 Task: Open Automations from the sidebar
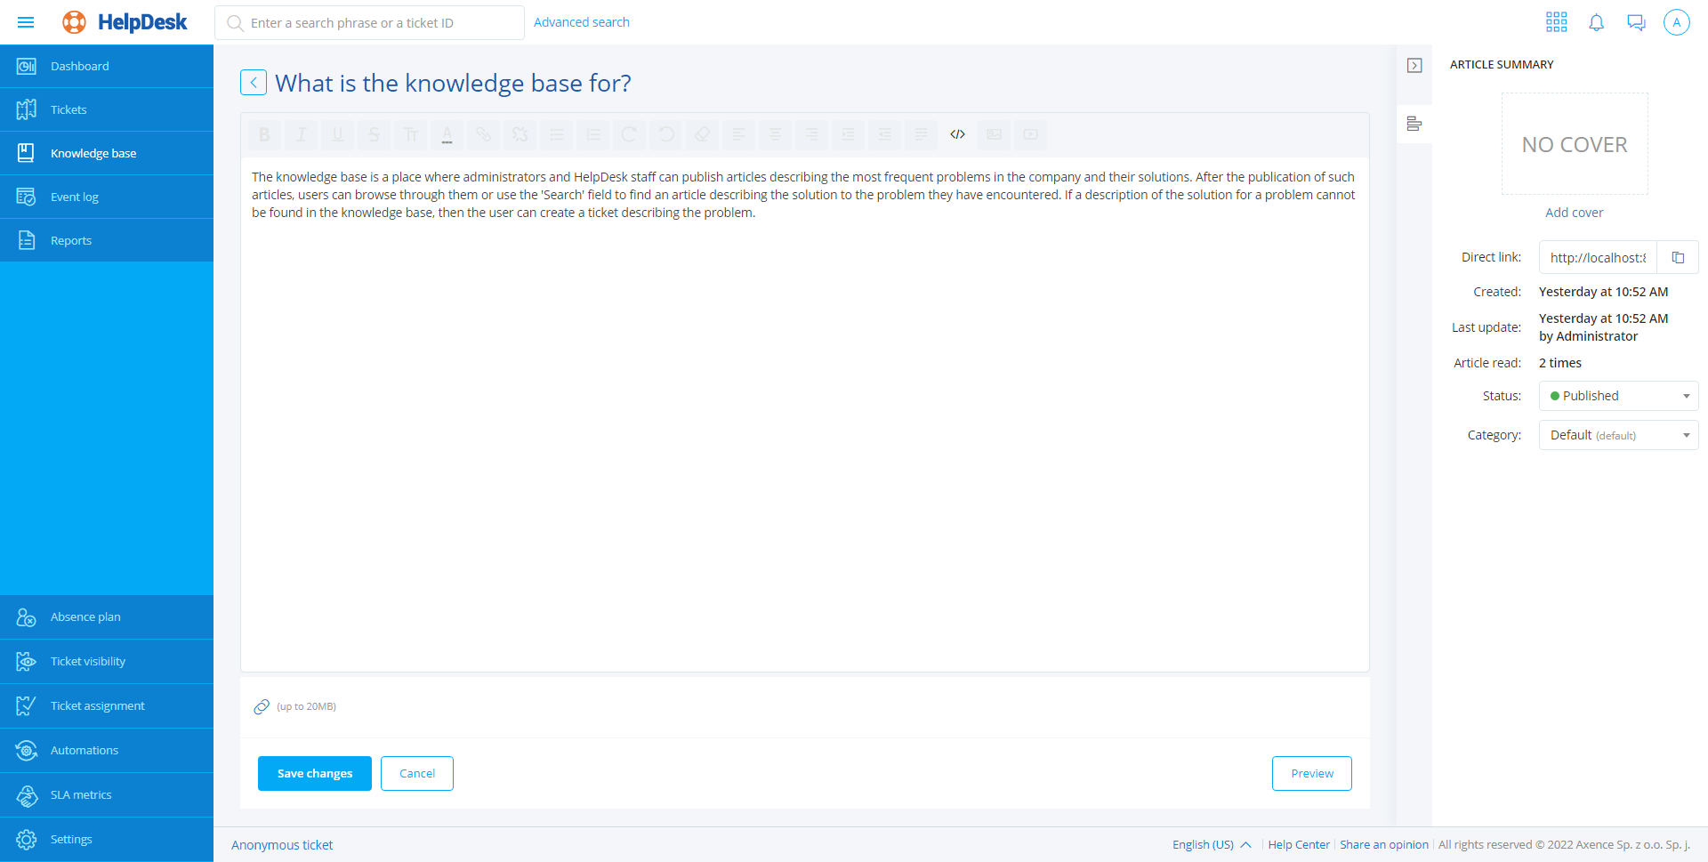click(84, 750)
